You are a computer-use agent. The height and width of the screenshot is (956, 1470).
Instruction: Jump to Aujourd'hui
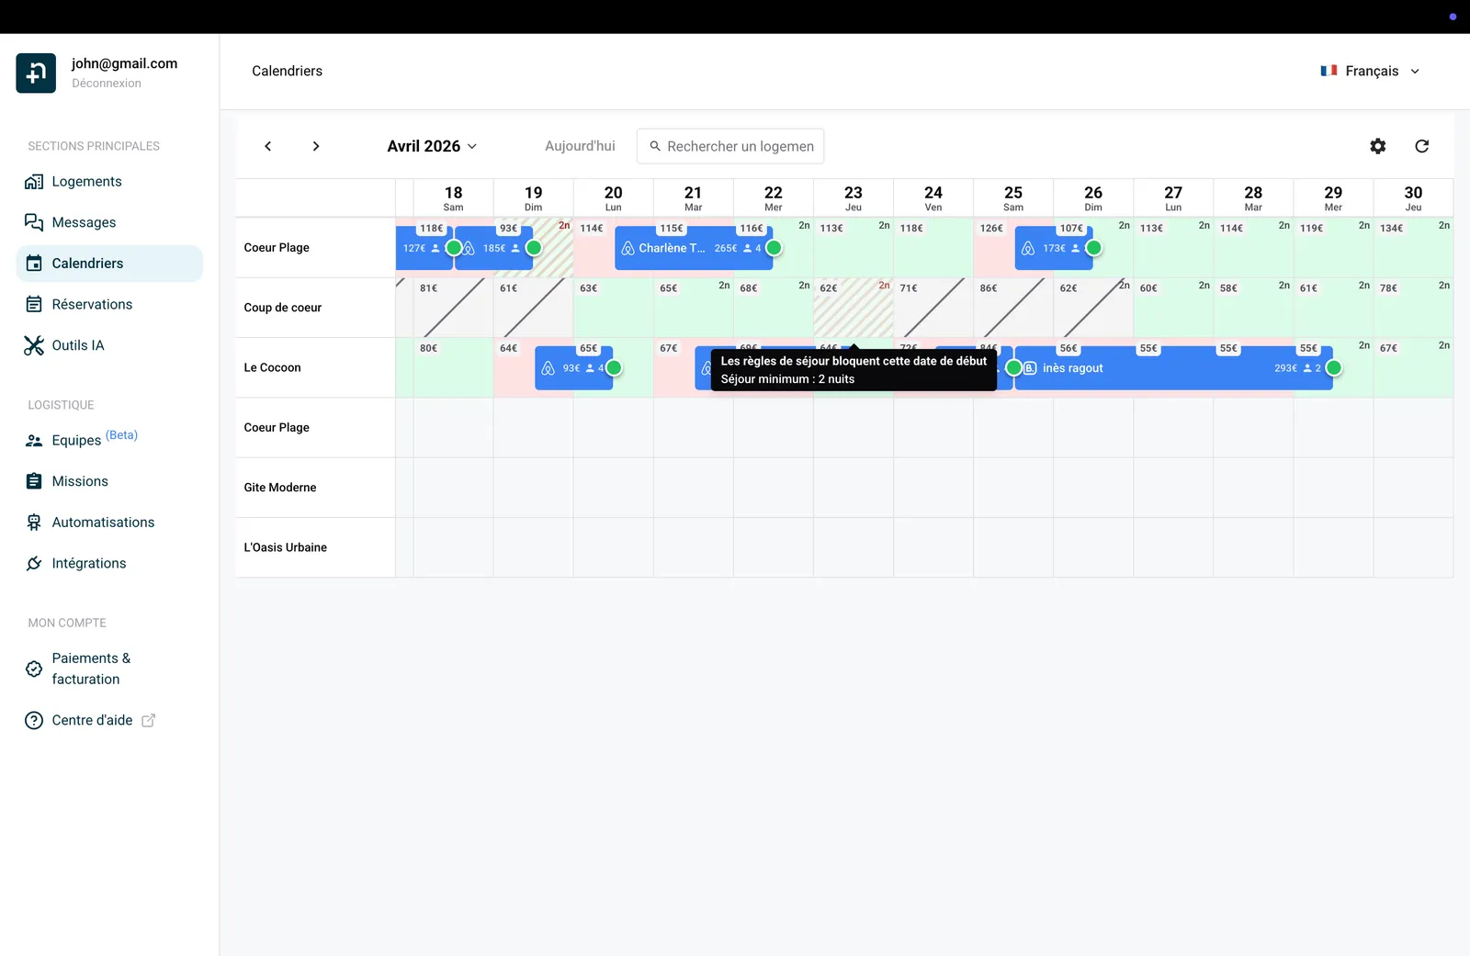580,146
